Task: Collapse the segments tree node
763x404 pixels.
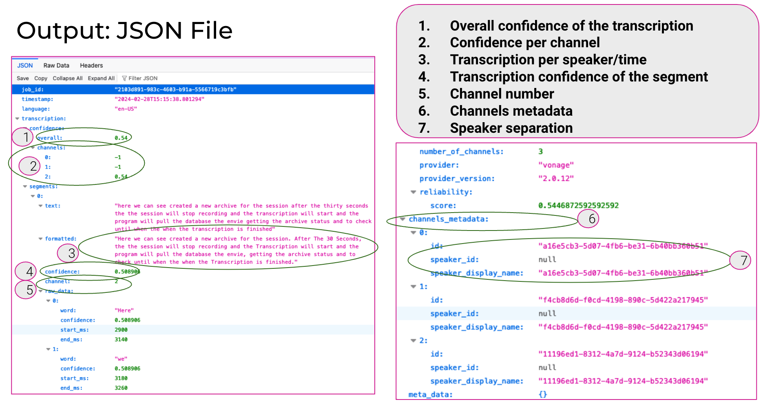Action: click(x=25, y=187)
